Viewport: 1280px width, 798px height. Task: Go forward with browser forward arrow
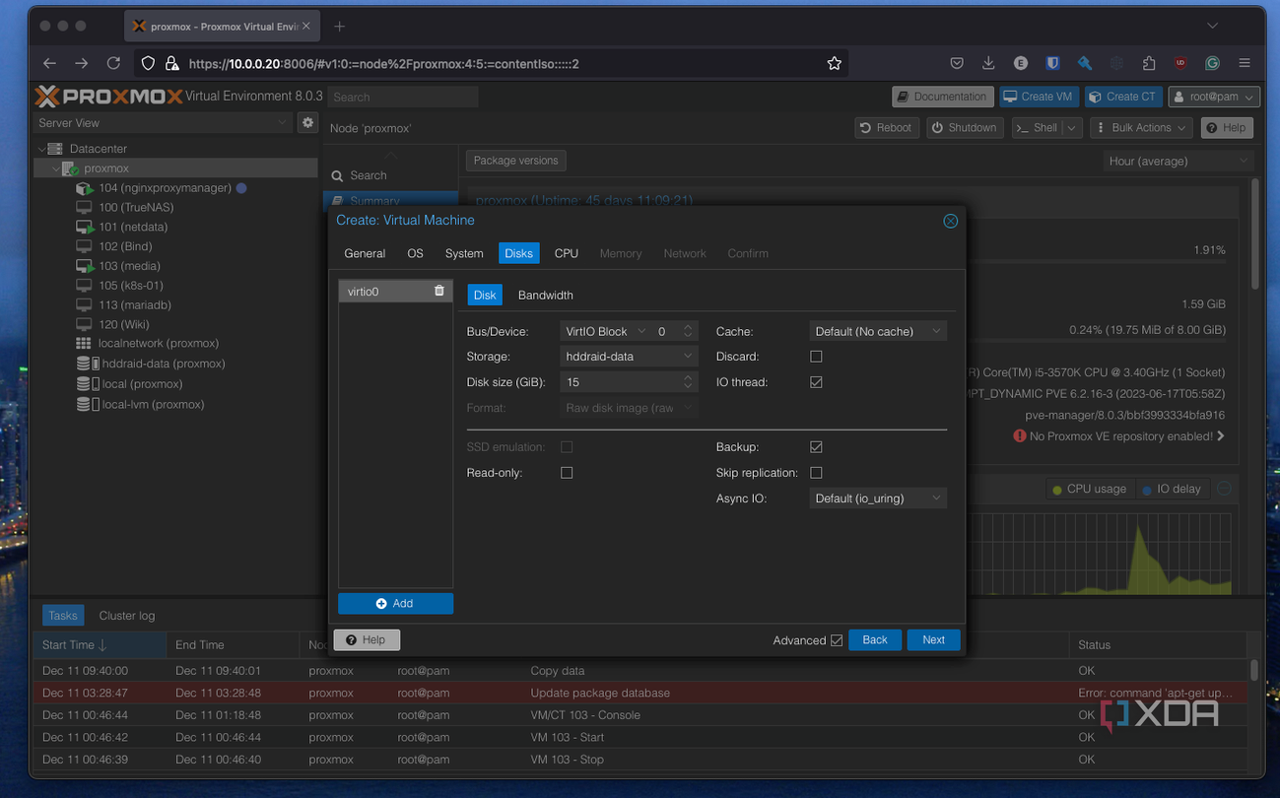pos(82,63)
